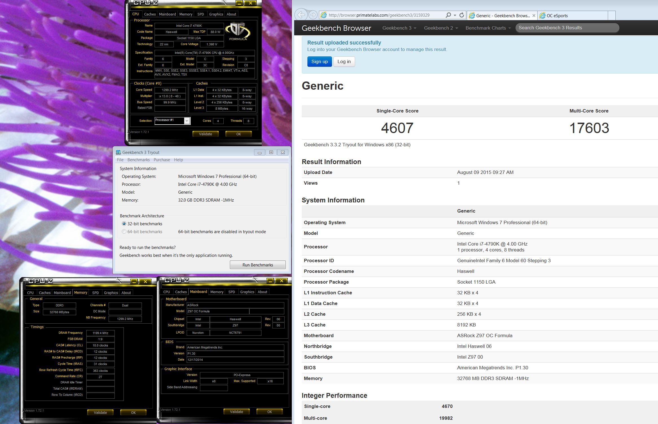Click the address bar search magnifier icon

tap(448, 15)
